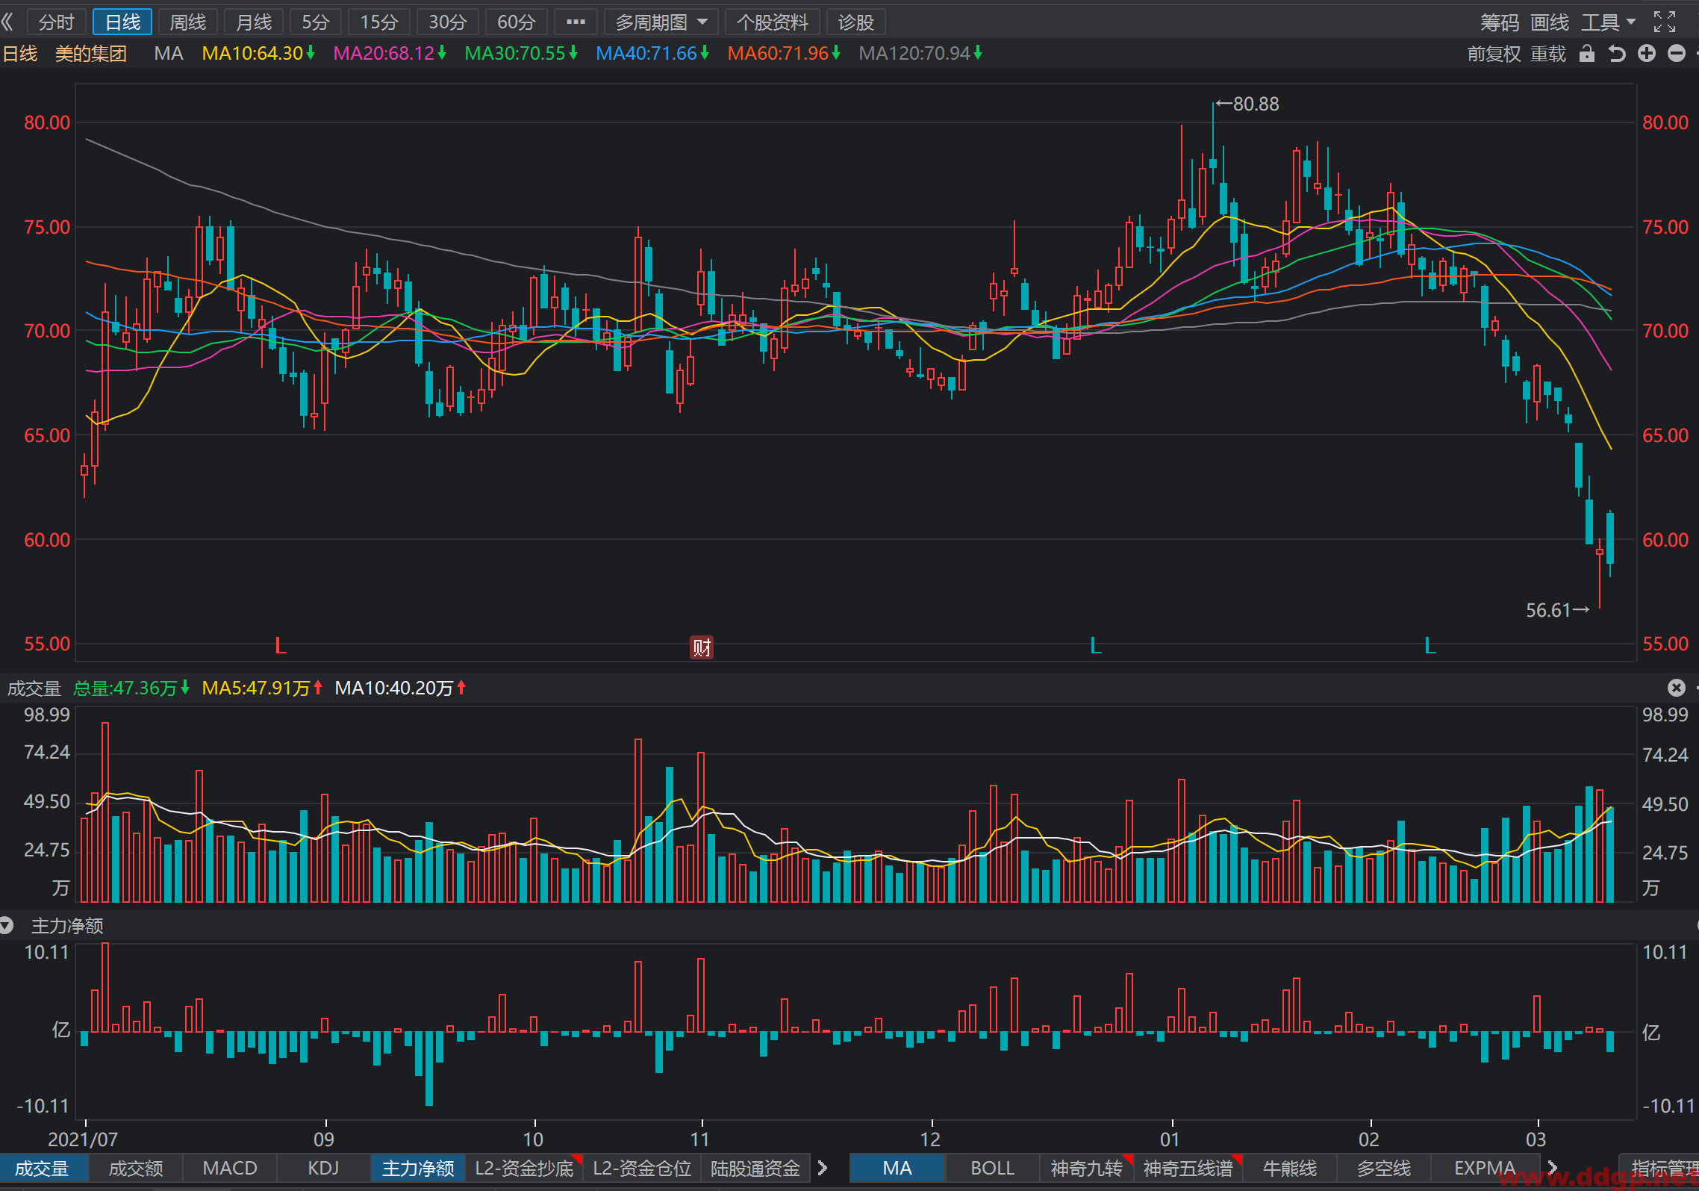Select the EXPMA indicator tab
The height and width of the screenshot is (1191, 1699).
coord(1485,1169)
